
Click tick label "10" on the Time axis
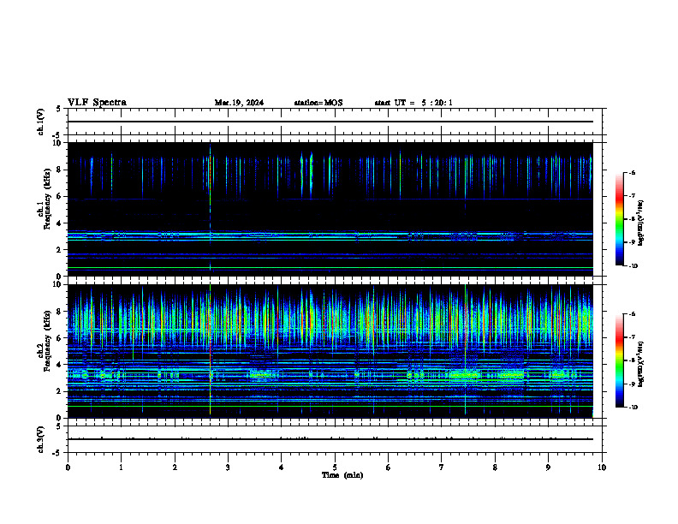tap(602, 467)
